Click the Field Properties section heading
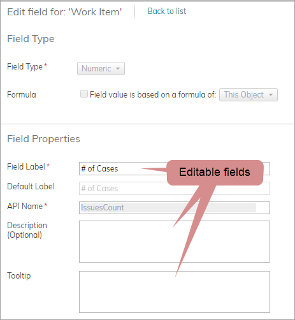Viewport: 295px width, 320px height. pos(43,139)
